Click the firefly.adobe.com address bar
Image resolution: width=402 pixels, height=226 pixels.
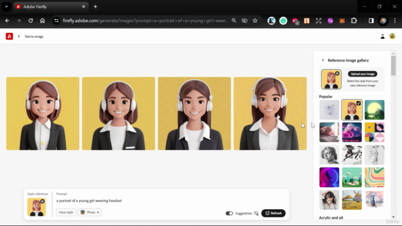(x=146, y=21)
